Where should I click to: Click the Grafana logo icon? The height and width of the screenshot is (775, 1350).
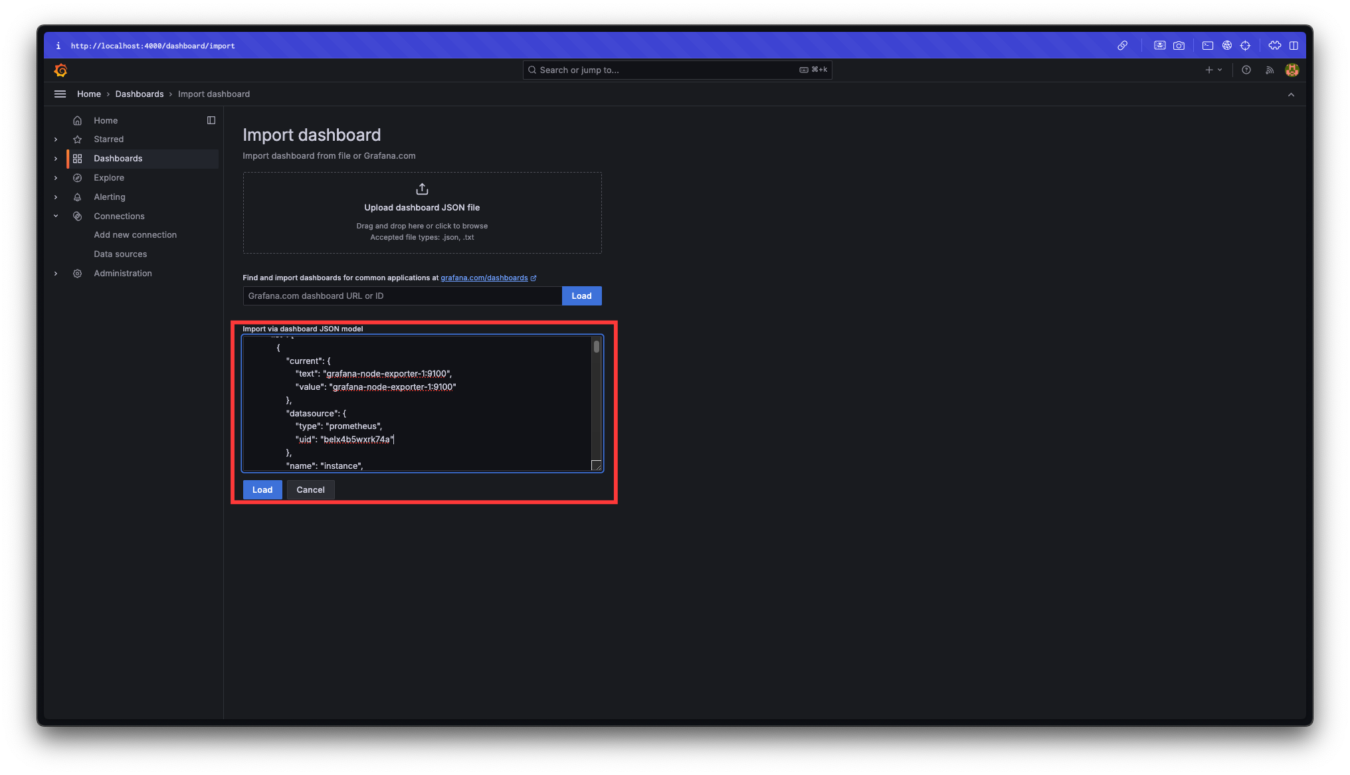coord(60,70)
